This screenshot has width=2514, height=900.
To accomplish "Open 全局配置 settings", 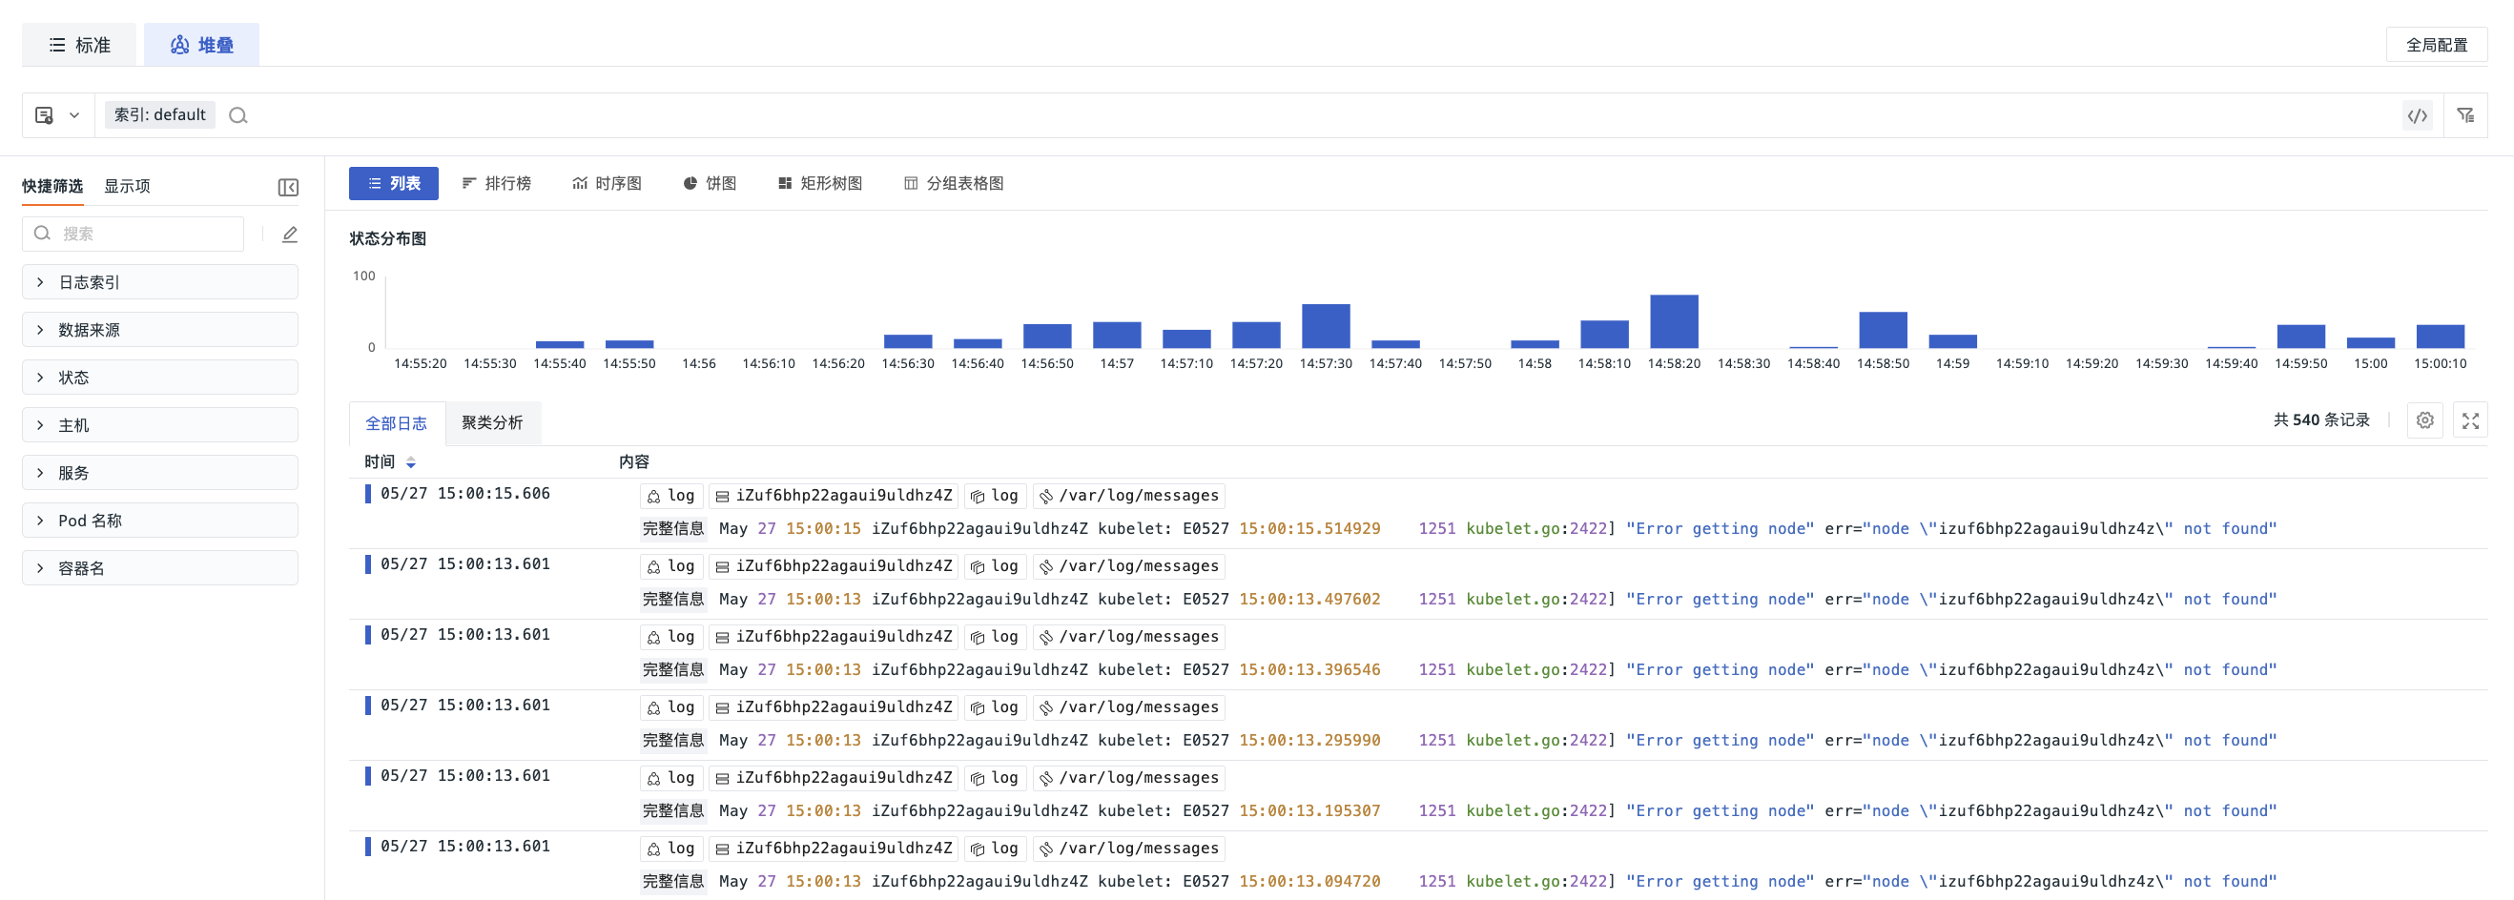I will [x=2436, y=45].
